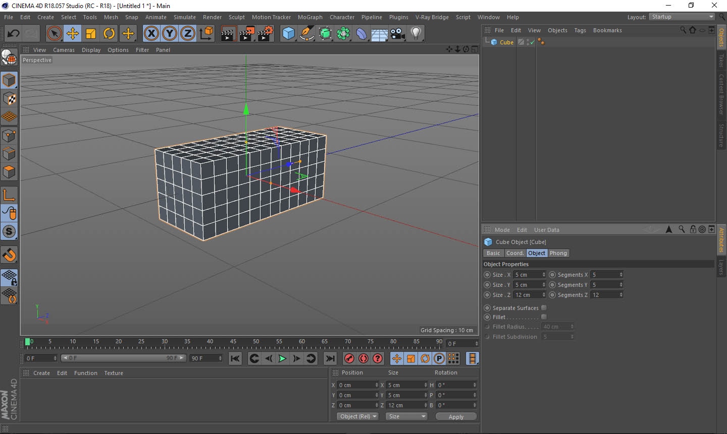Enable Polygons mode in left sidebar
This screenshot has width=727, height=434.
(x=9, y=172)
